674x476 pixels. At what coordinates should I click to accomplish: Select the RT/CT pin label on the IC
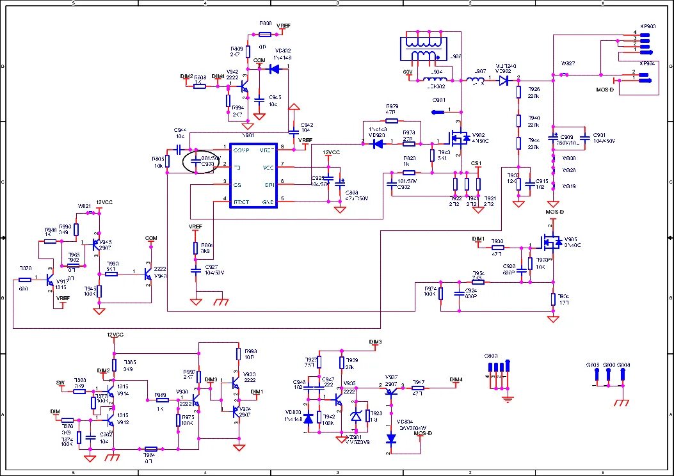tap(241, 202)
